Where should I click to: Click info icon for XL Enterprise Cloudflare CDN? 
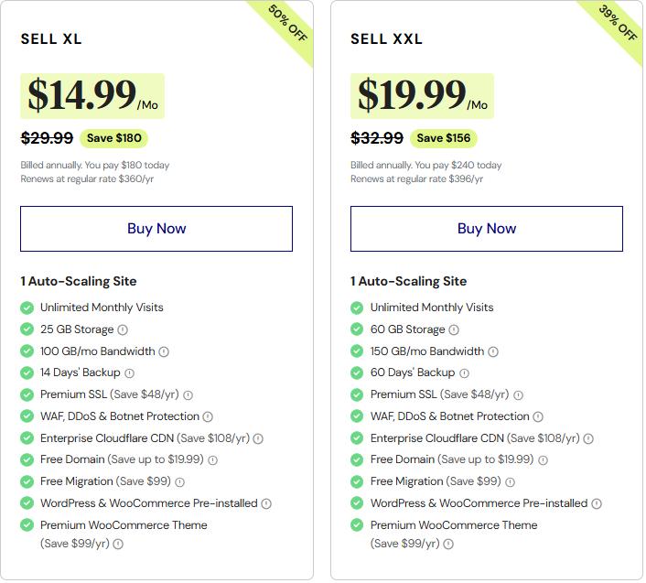pos(258,438)
